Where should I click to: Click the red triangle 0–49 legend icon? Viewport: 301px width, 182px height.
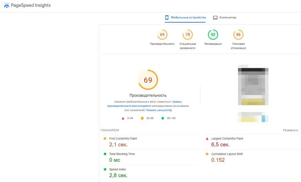123,118
